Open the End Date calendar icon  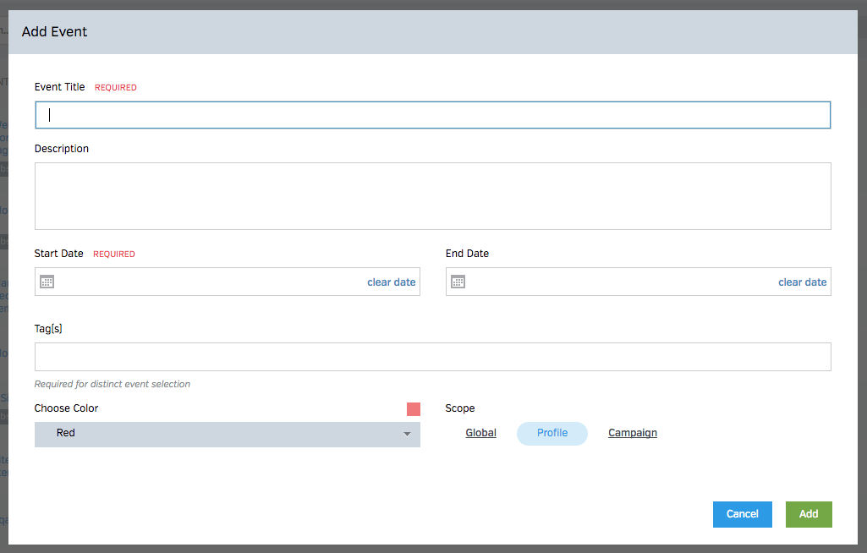point(458,282)
